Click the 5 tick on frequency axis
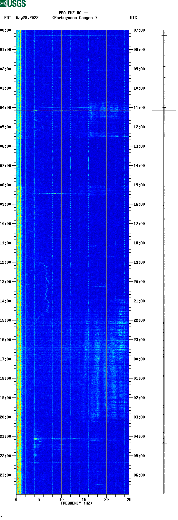Screen dimensions: 178x520 point(39,500)
